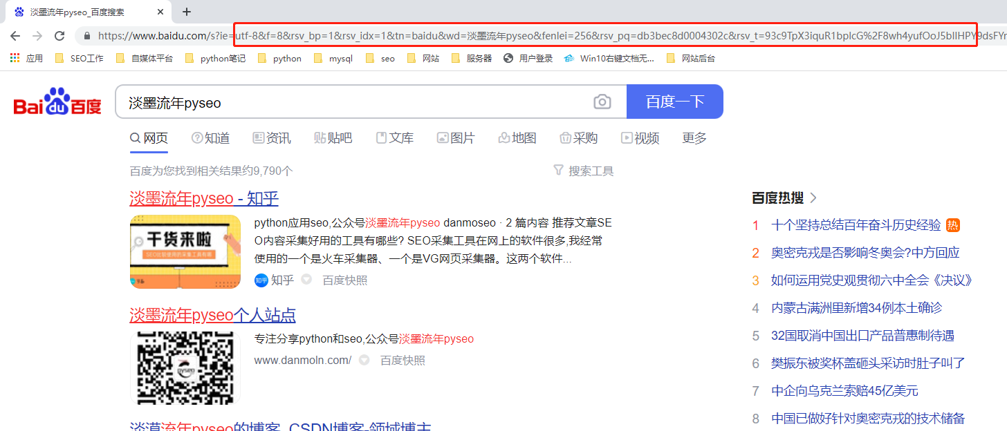Open hot search 中国已做好针对奥密克戎的技术储备
Viewport: 1007px width, 431px height.
click(868, 419)
